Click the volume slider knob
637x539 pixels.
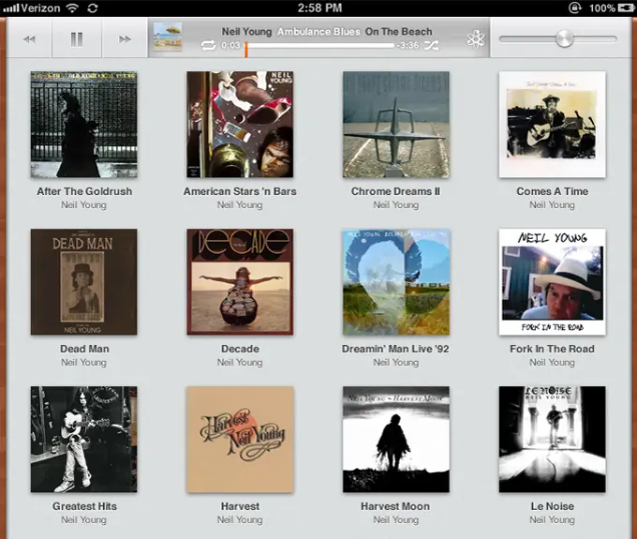tap(564, 39)
